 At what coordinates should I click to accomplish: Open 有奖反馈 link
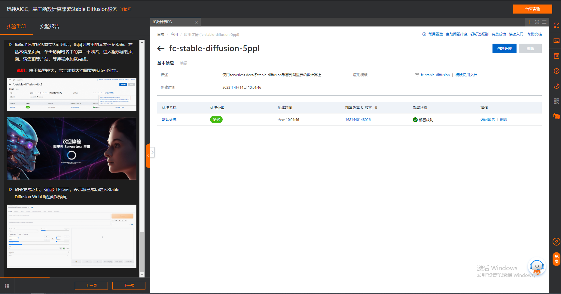click(499, 34)
